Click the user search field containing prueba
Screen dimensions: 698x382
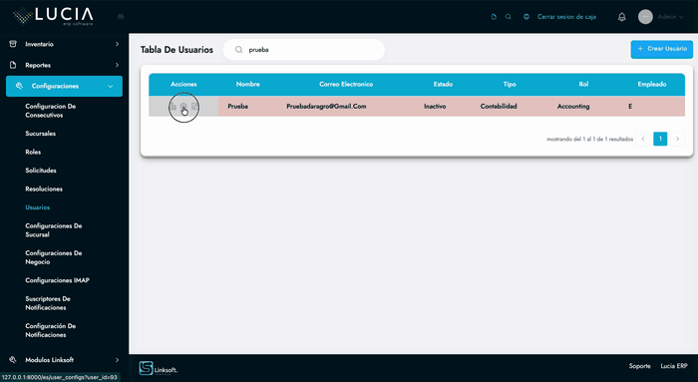tap(304, 50)
